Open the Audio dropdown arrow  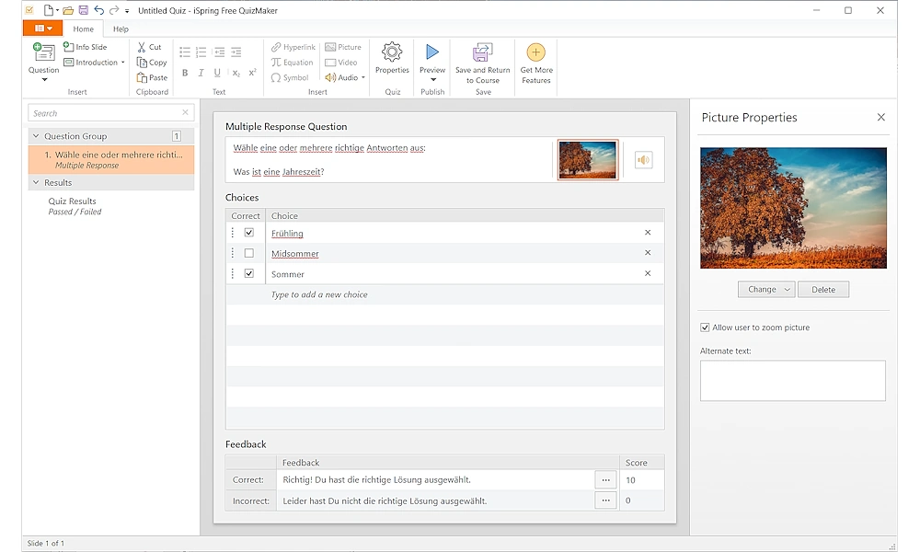pos(363,77)
